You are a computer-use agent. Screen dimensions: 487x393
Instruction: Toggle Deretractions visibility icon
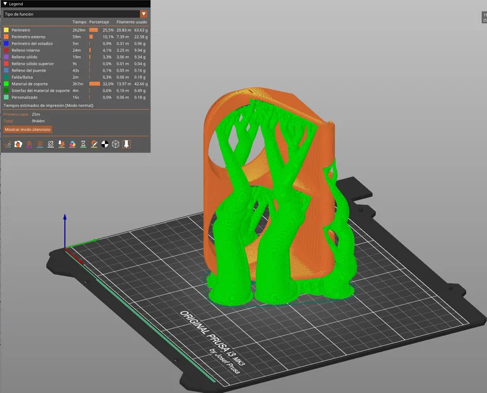click(40, 144)
